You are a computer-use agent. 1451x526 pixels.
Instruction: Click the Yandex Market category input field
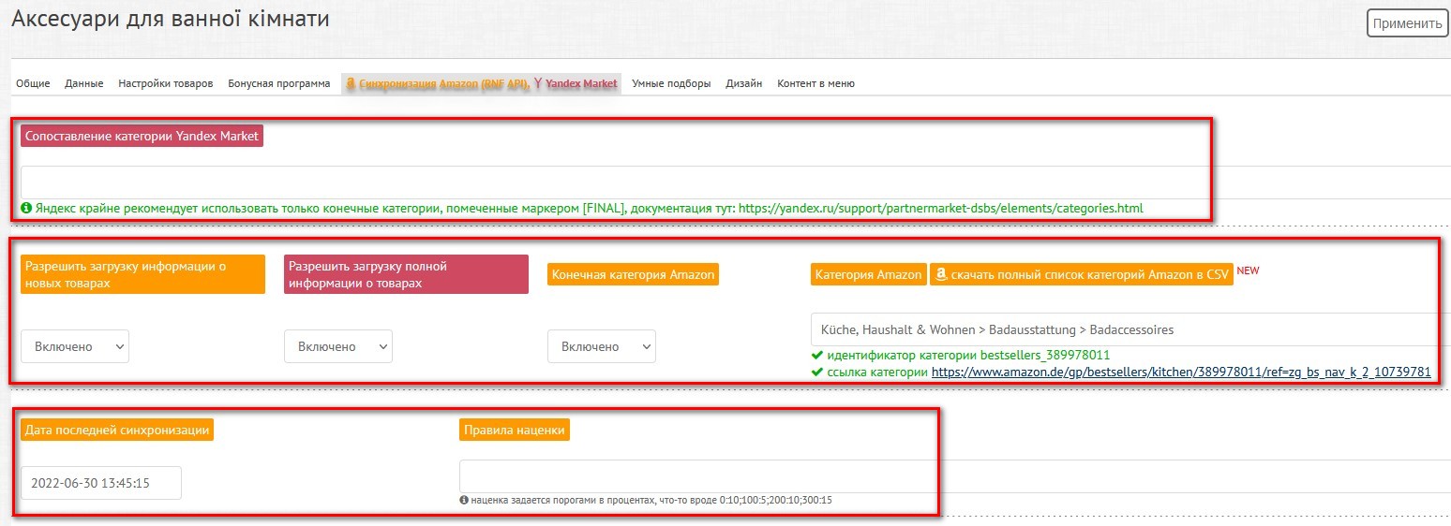[731, 183]
